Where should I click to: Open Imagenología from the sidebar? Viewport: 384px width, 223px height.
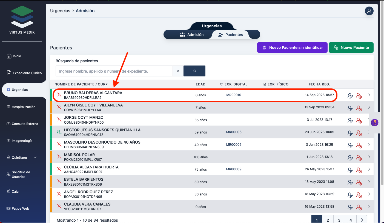tap(22, 141)
